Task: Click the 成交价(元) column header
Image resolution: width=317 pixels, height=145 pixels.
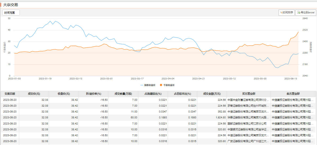Action: click(x=34, y=94)
